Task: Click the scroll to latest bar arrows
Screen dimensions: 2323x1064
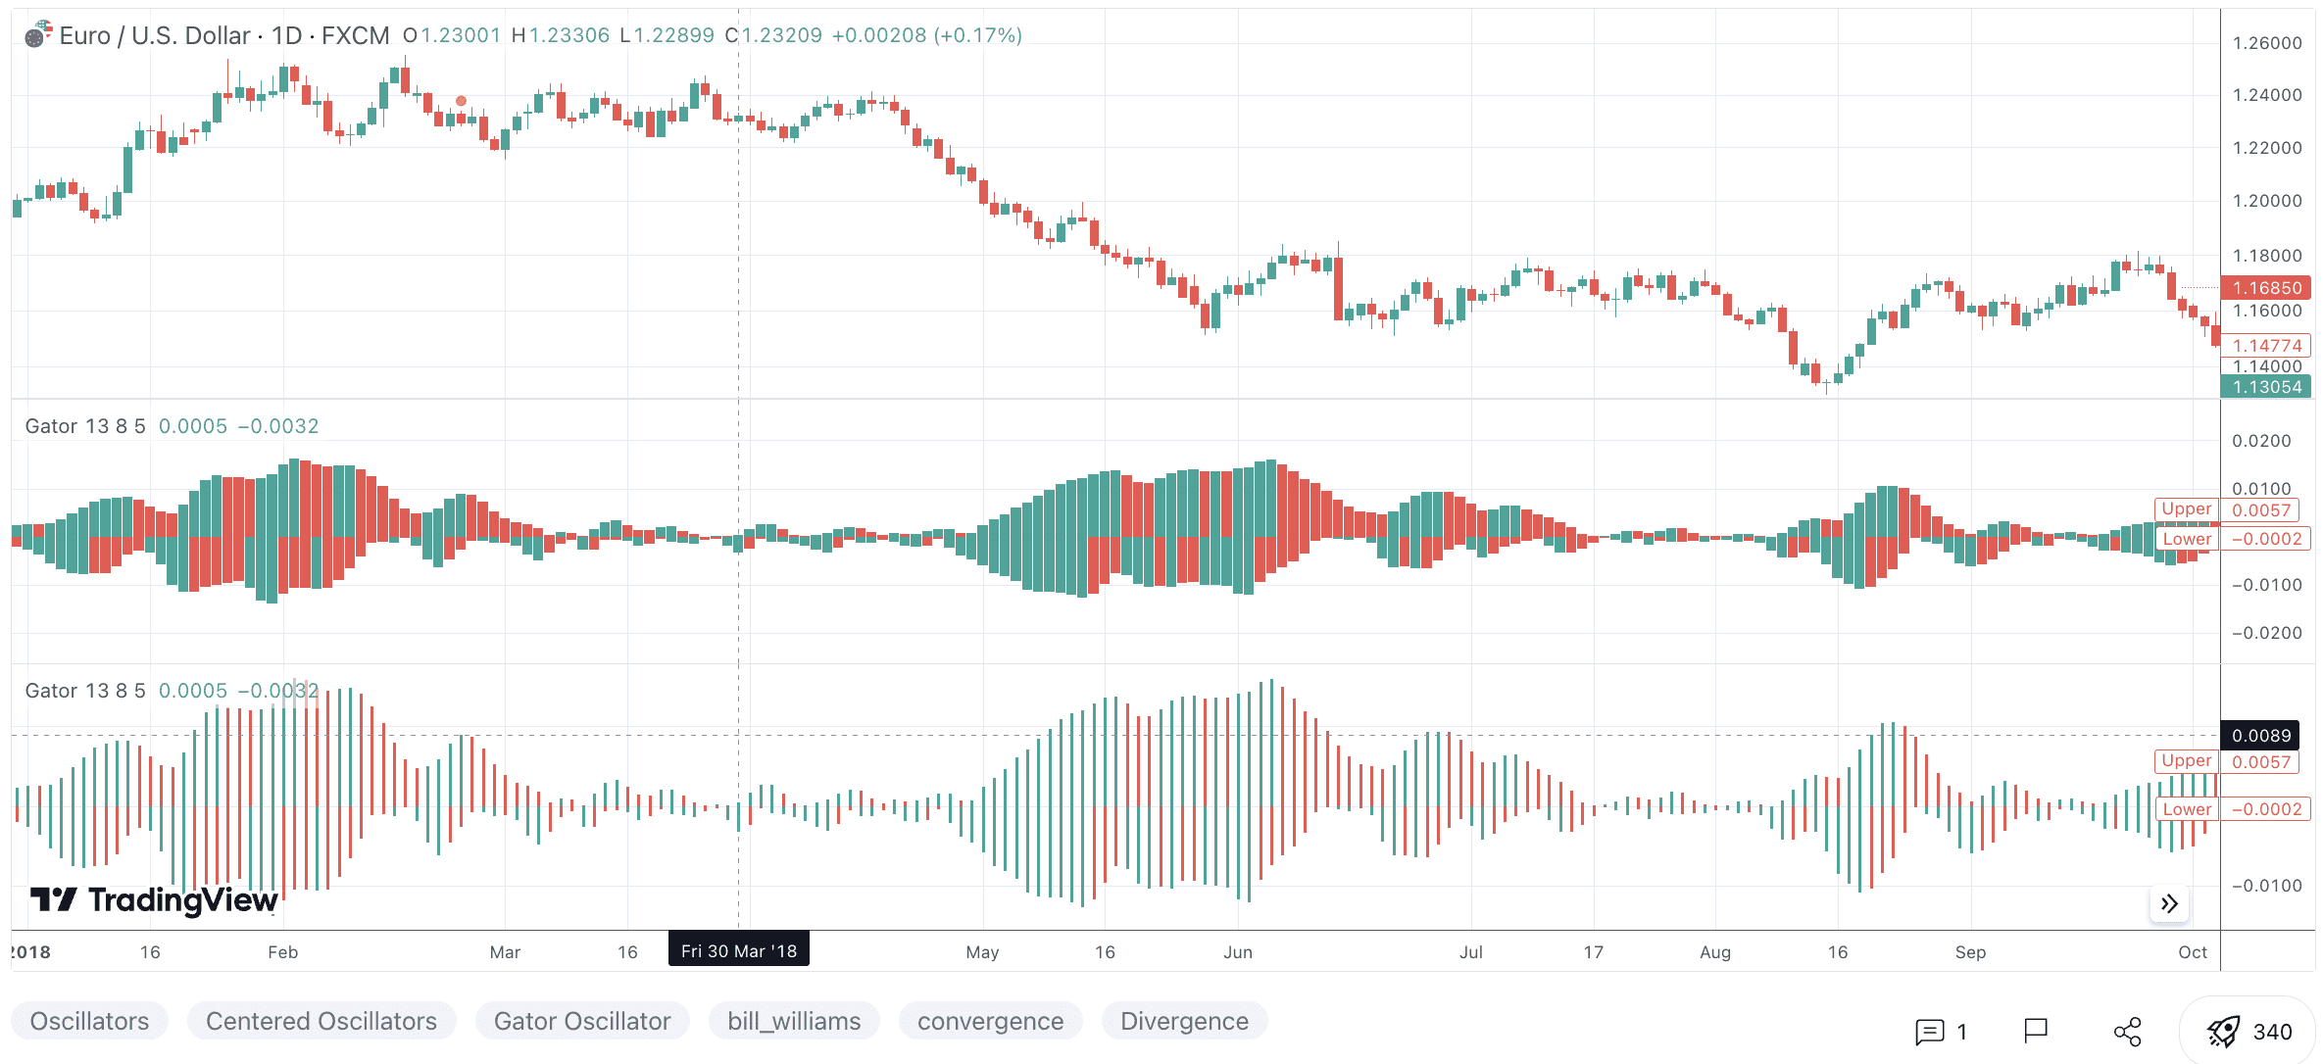Action: coord(2169,903)
